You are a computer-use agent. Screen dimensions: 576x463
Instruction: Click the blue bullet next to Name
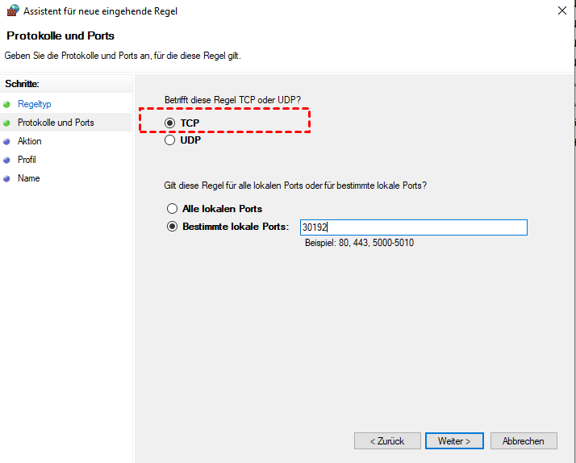[x=7, y=178]
